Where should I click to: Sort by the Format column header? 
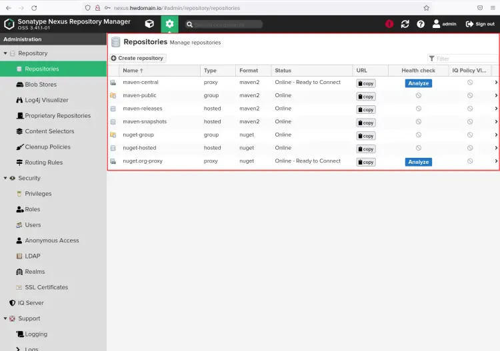point(253,71)
